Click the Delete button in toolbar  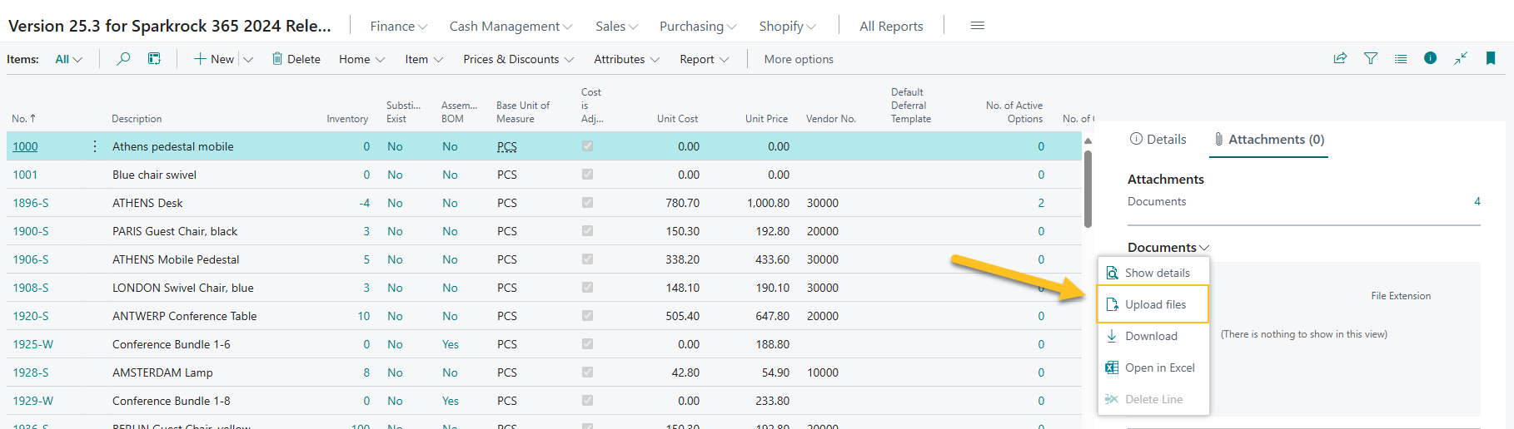point(296,59)
